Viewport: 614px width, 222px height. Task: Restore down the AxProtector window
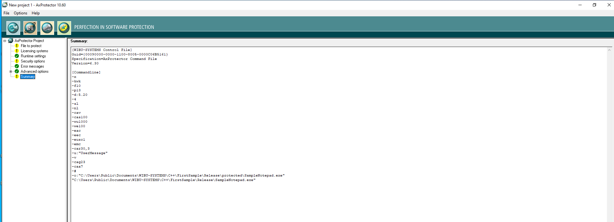coord(594,5)
